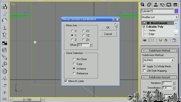Click Offset spinner arrows
Viewport: 181px width, 102px height.
coord(91,45)
